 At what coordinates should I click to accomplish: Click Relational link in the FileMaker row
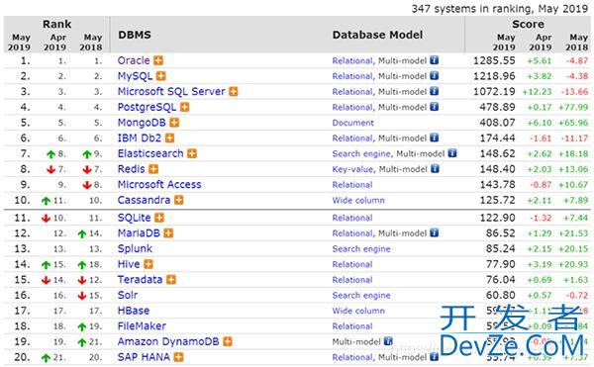coord(352,326)
